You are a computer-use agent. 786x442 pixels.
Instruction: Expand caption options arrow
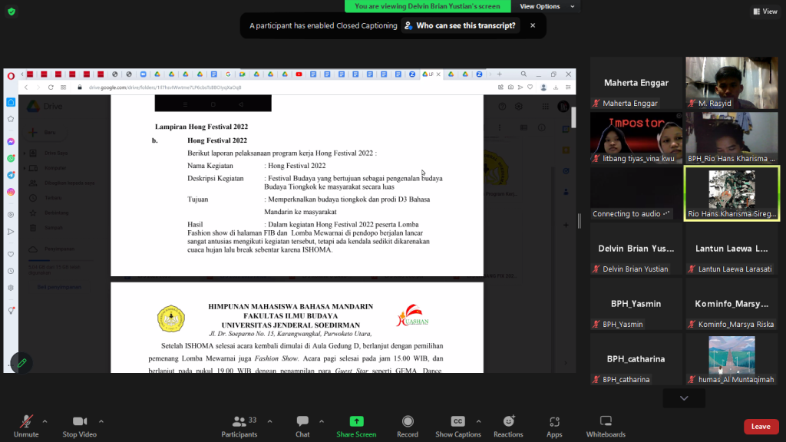click(x=478, y=421)
